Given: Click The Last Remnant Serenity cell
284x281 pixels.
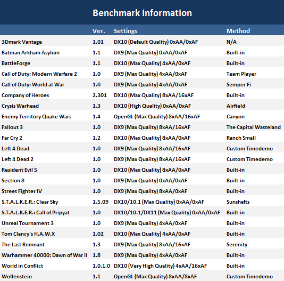Looking at the screenshot, I should (x=237, y=245).
